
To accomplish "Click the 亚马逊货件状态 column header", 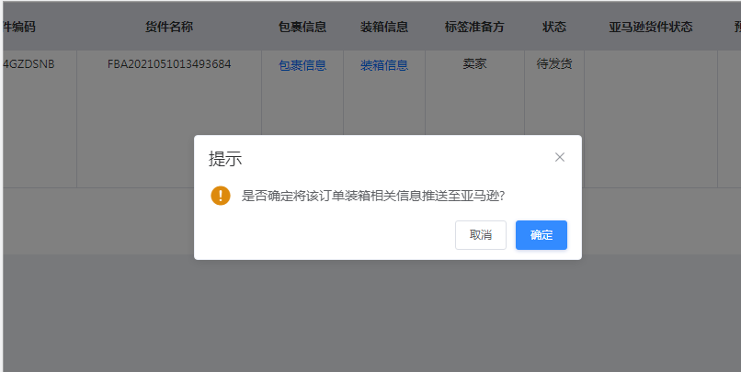I will [650, 27].
